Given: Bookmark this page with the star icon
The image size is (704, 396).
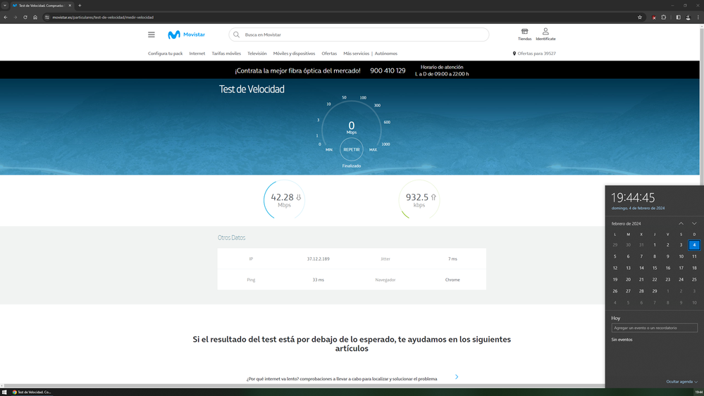Looking at the screenshot, I should tap(640, 17).
